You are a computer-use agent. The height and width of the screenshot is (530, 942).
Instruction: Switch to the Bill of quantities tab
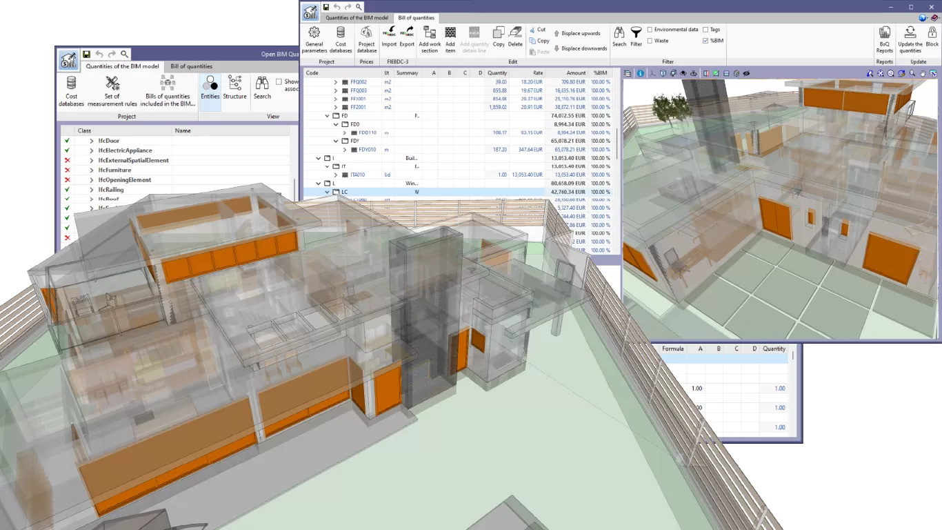(418, 18)
